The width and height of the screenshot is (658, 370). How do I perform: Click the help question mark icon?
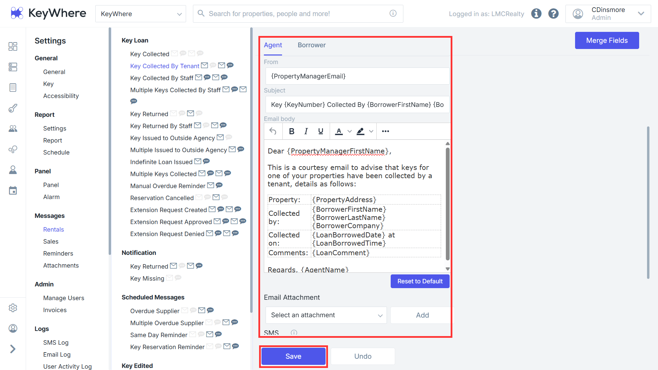(553, 14)
